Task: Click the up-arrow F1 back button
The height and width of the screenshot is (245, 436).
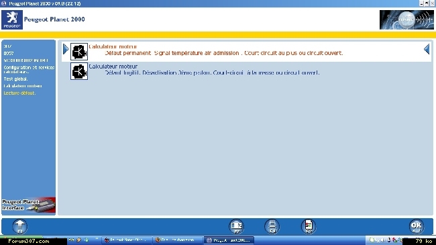Action: click(x=19, y=226)
